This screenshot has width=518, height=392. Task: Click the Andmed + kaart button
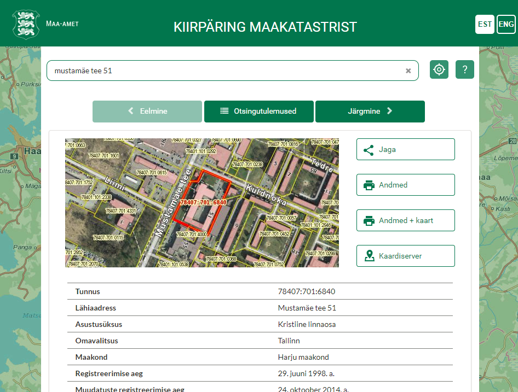click(x=406, y=220)
